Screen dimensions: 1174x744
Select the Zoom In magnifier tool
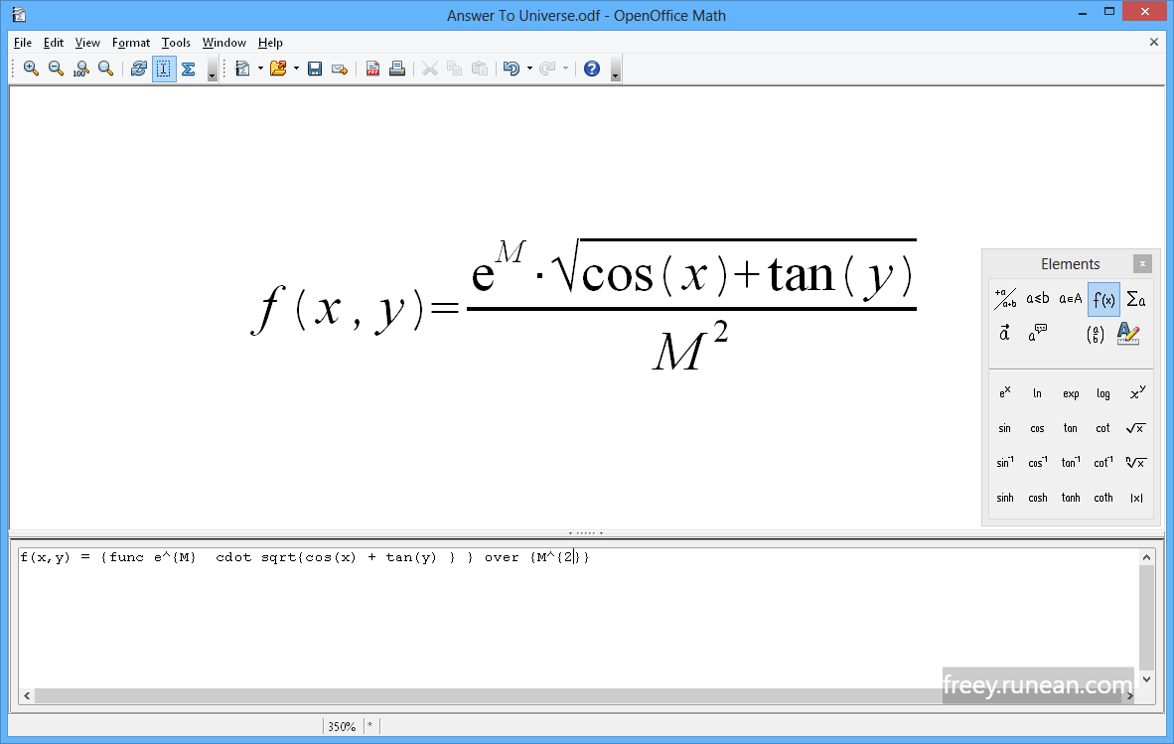[x=30, y=69]
